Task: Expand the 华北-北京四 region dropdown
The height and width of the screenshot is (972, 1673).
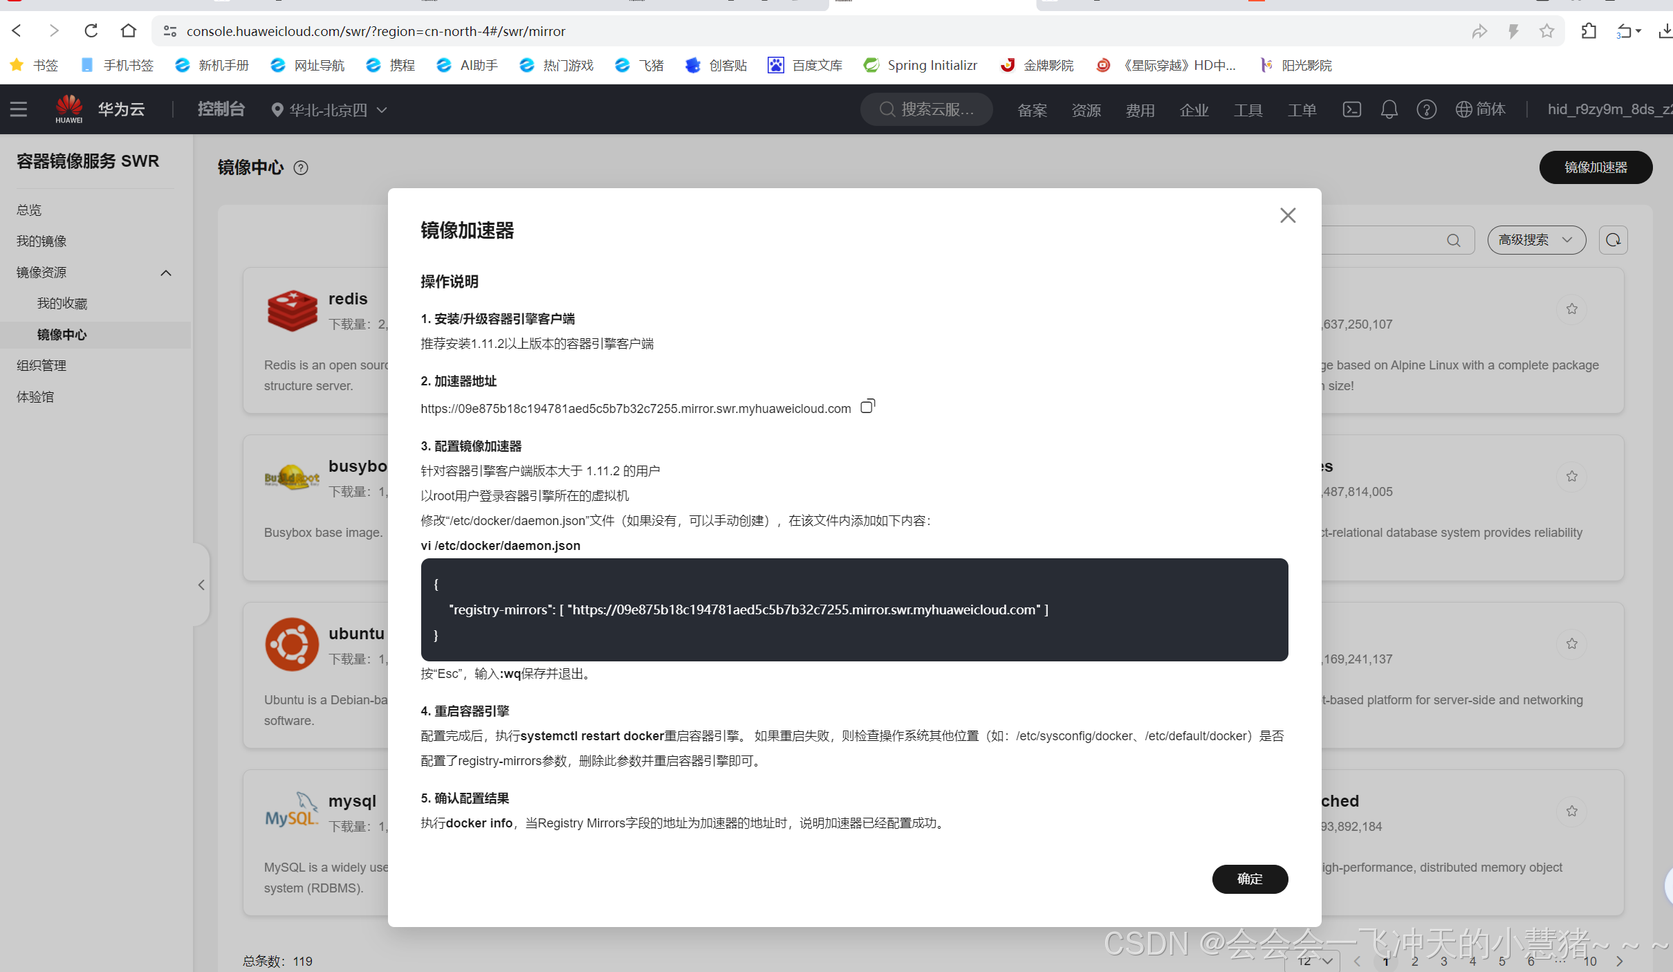Action: [329, 109]
